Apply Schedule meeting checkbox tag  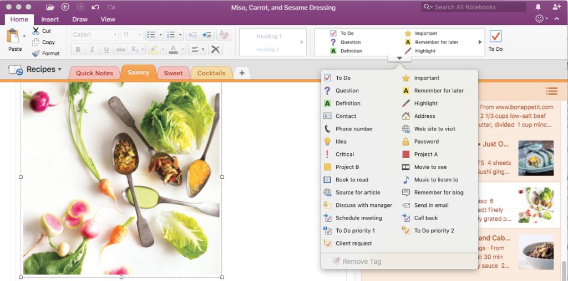pyautogui.click(x=353, y=218)
